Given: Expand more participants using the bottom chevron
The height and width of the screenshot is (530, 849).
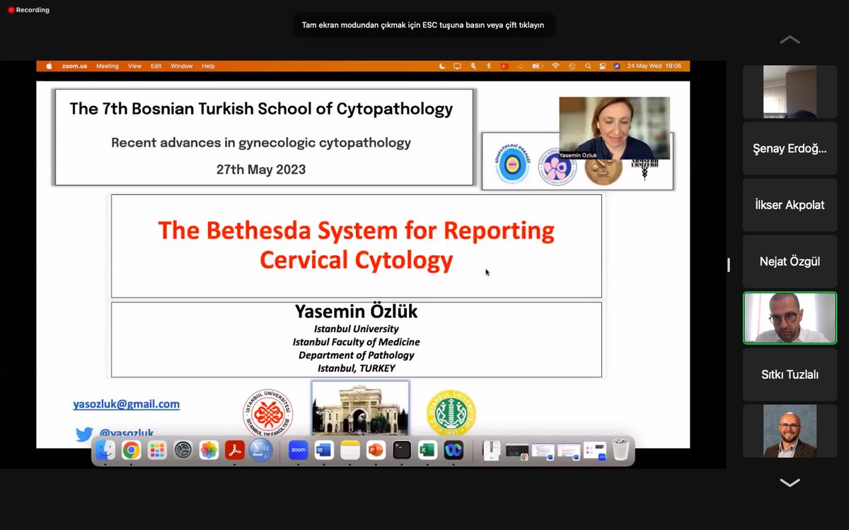Looking at the screenshot, I should (789, 483).
